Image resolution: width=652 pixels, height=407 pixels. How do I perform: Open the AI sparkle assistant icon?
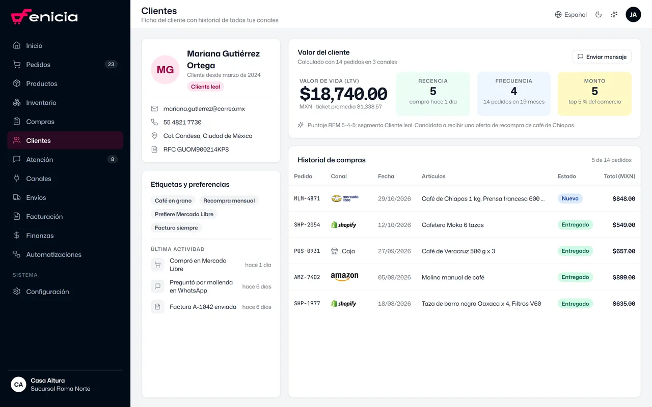[614, 15]
